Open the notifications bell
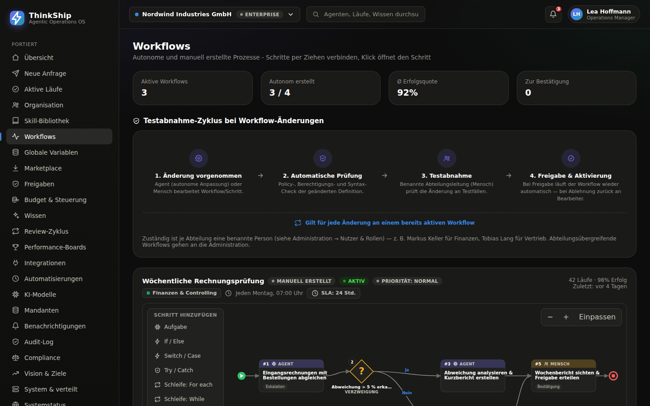This screenshot has width=650, height=406. click(553, 14)
